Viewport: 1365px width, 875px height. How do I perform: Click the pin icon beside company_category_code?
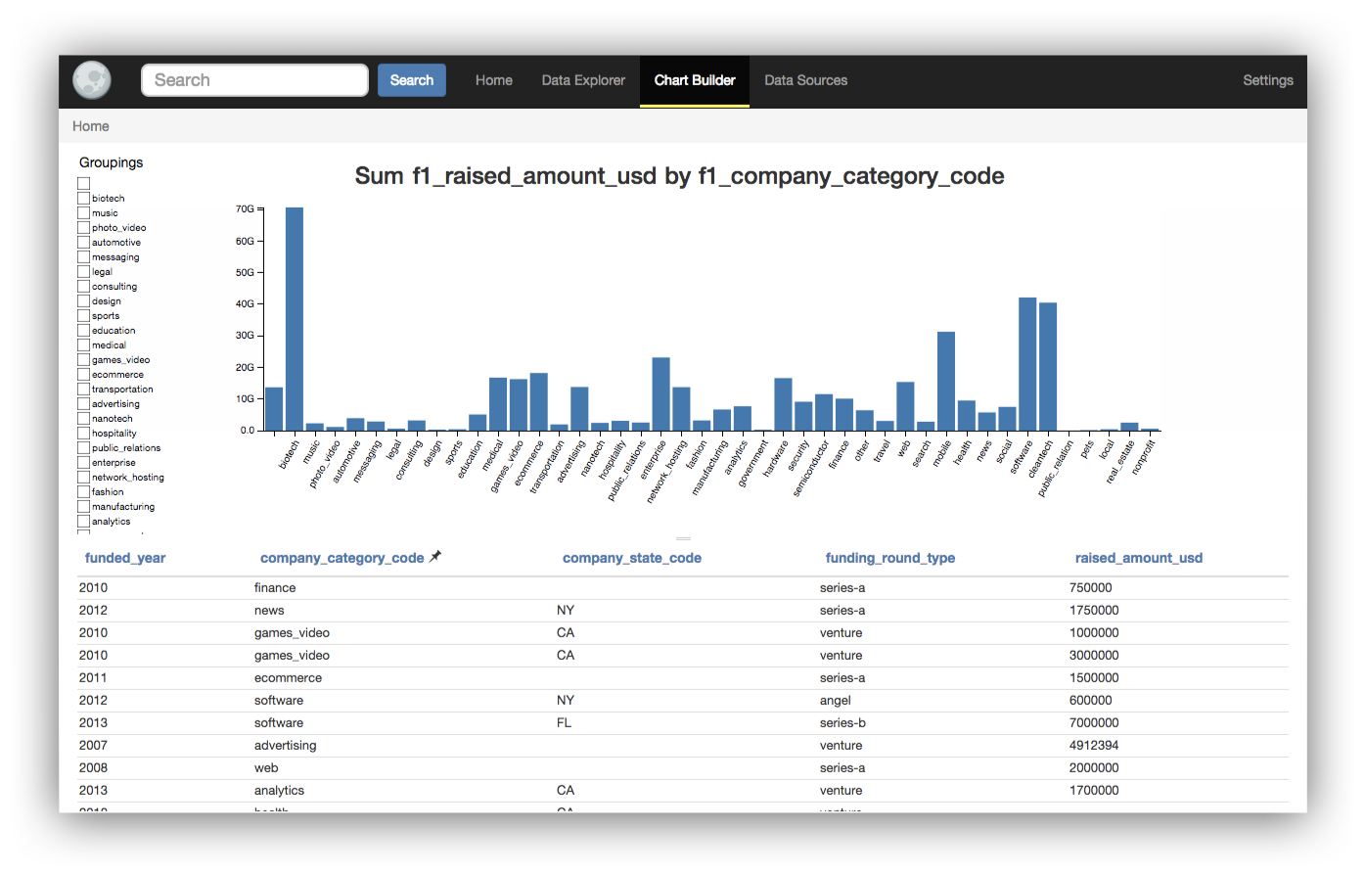(435, 557)
